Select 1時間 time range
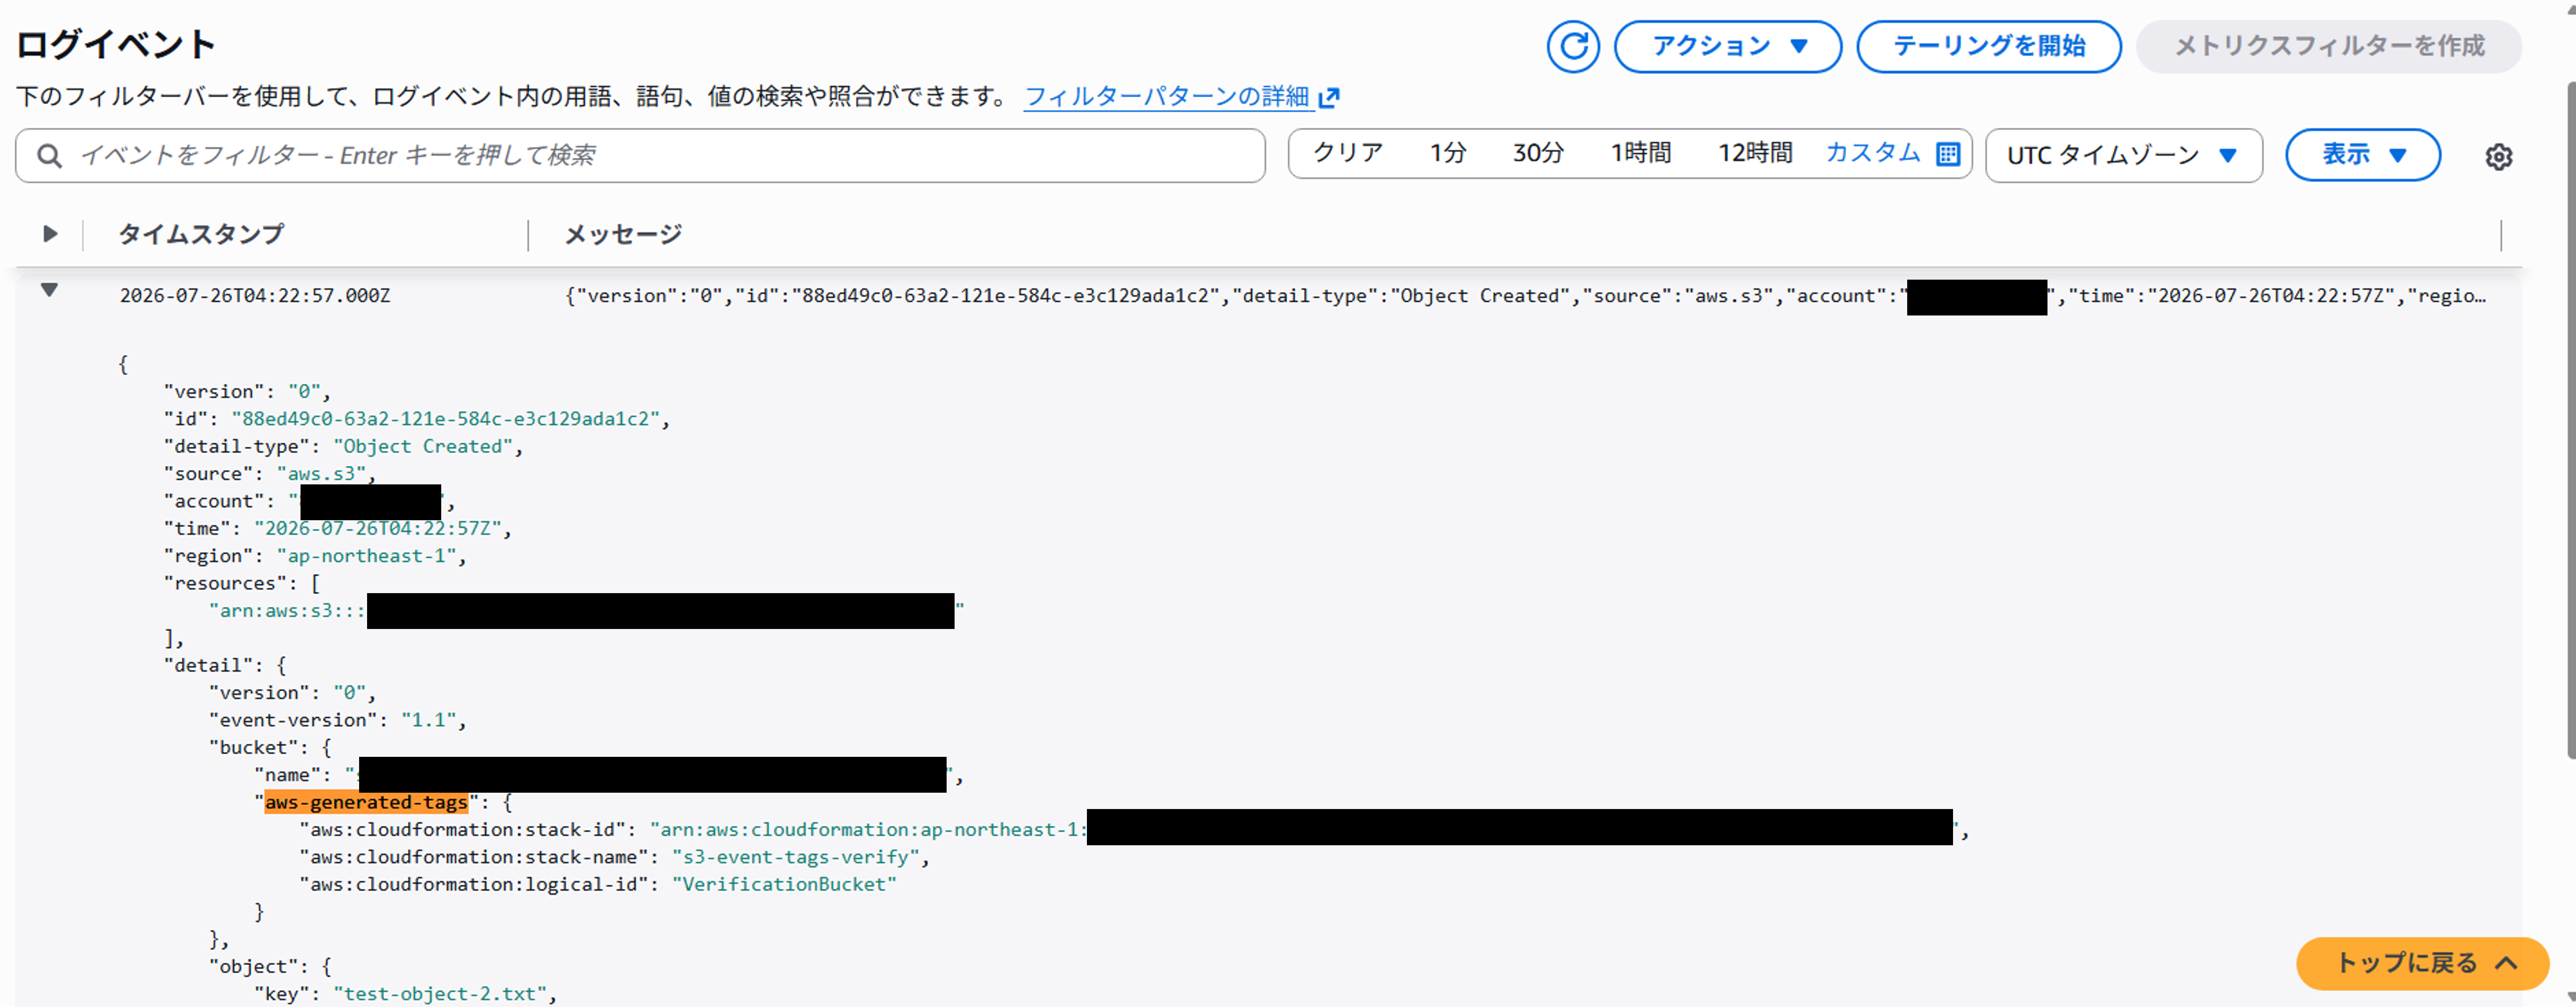Image resolution: width=2576 pixels, height=1007 pixels. tap(1640, 153)
